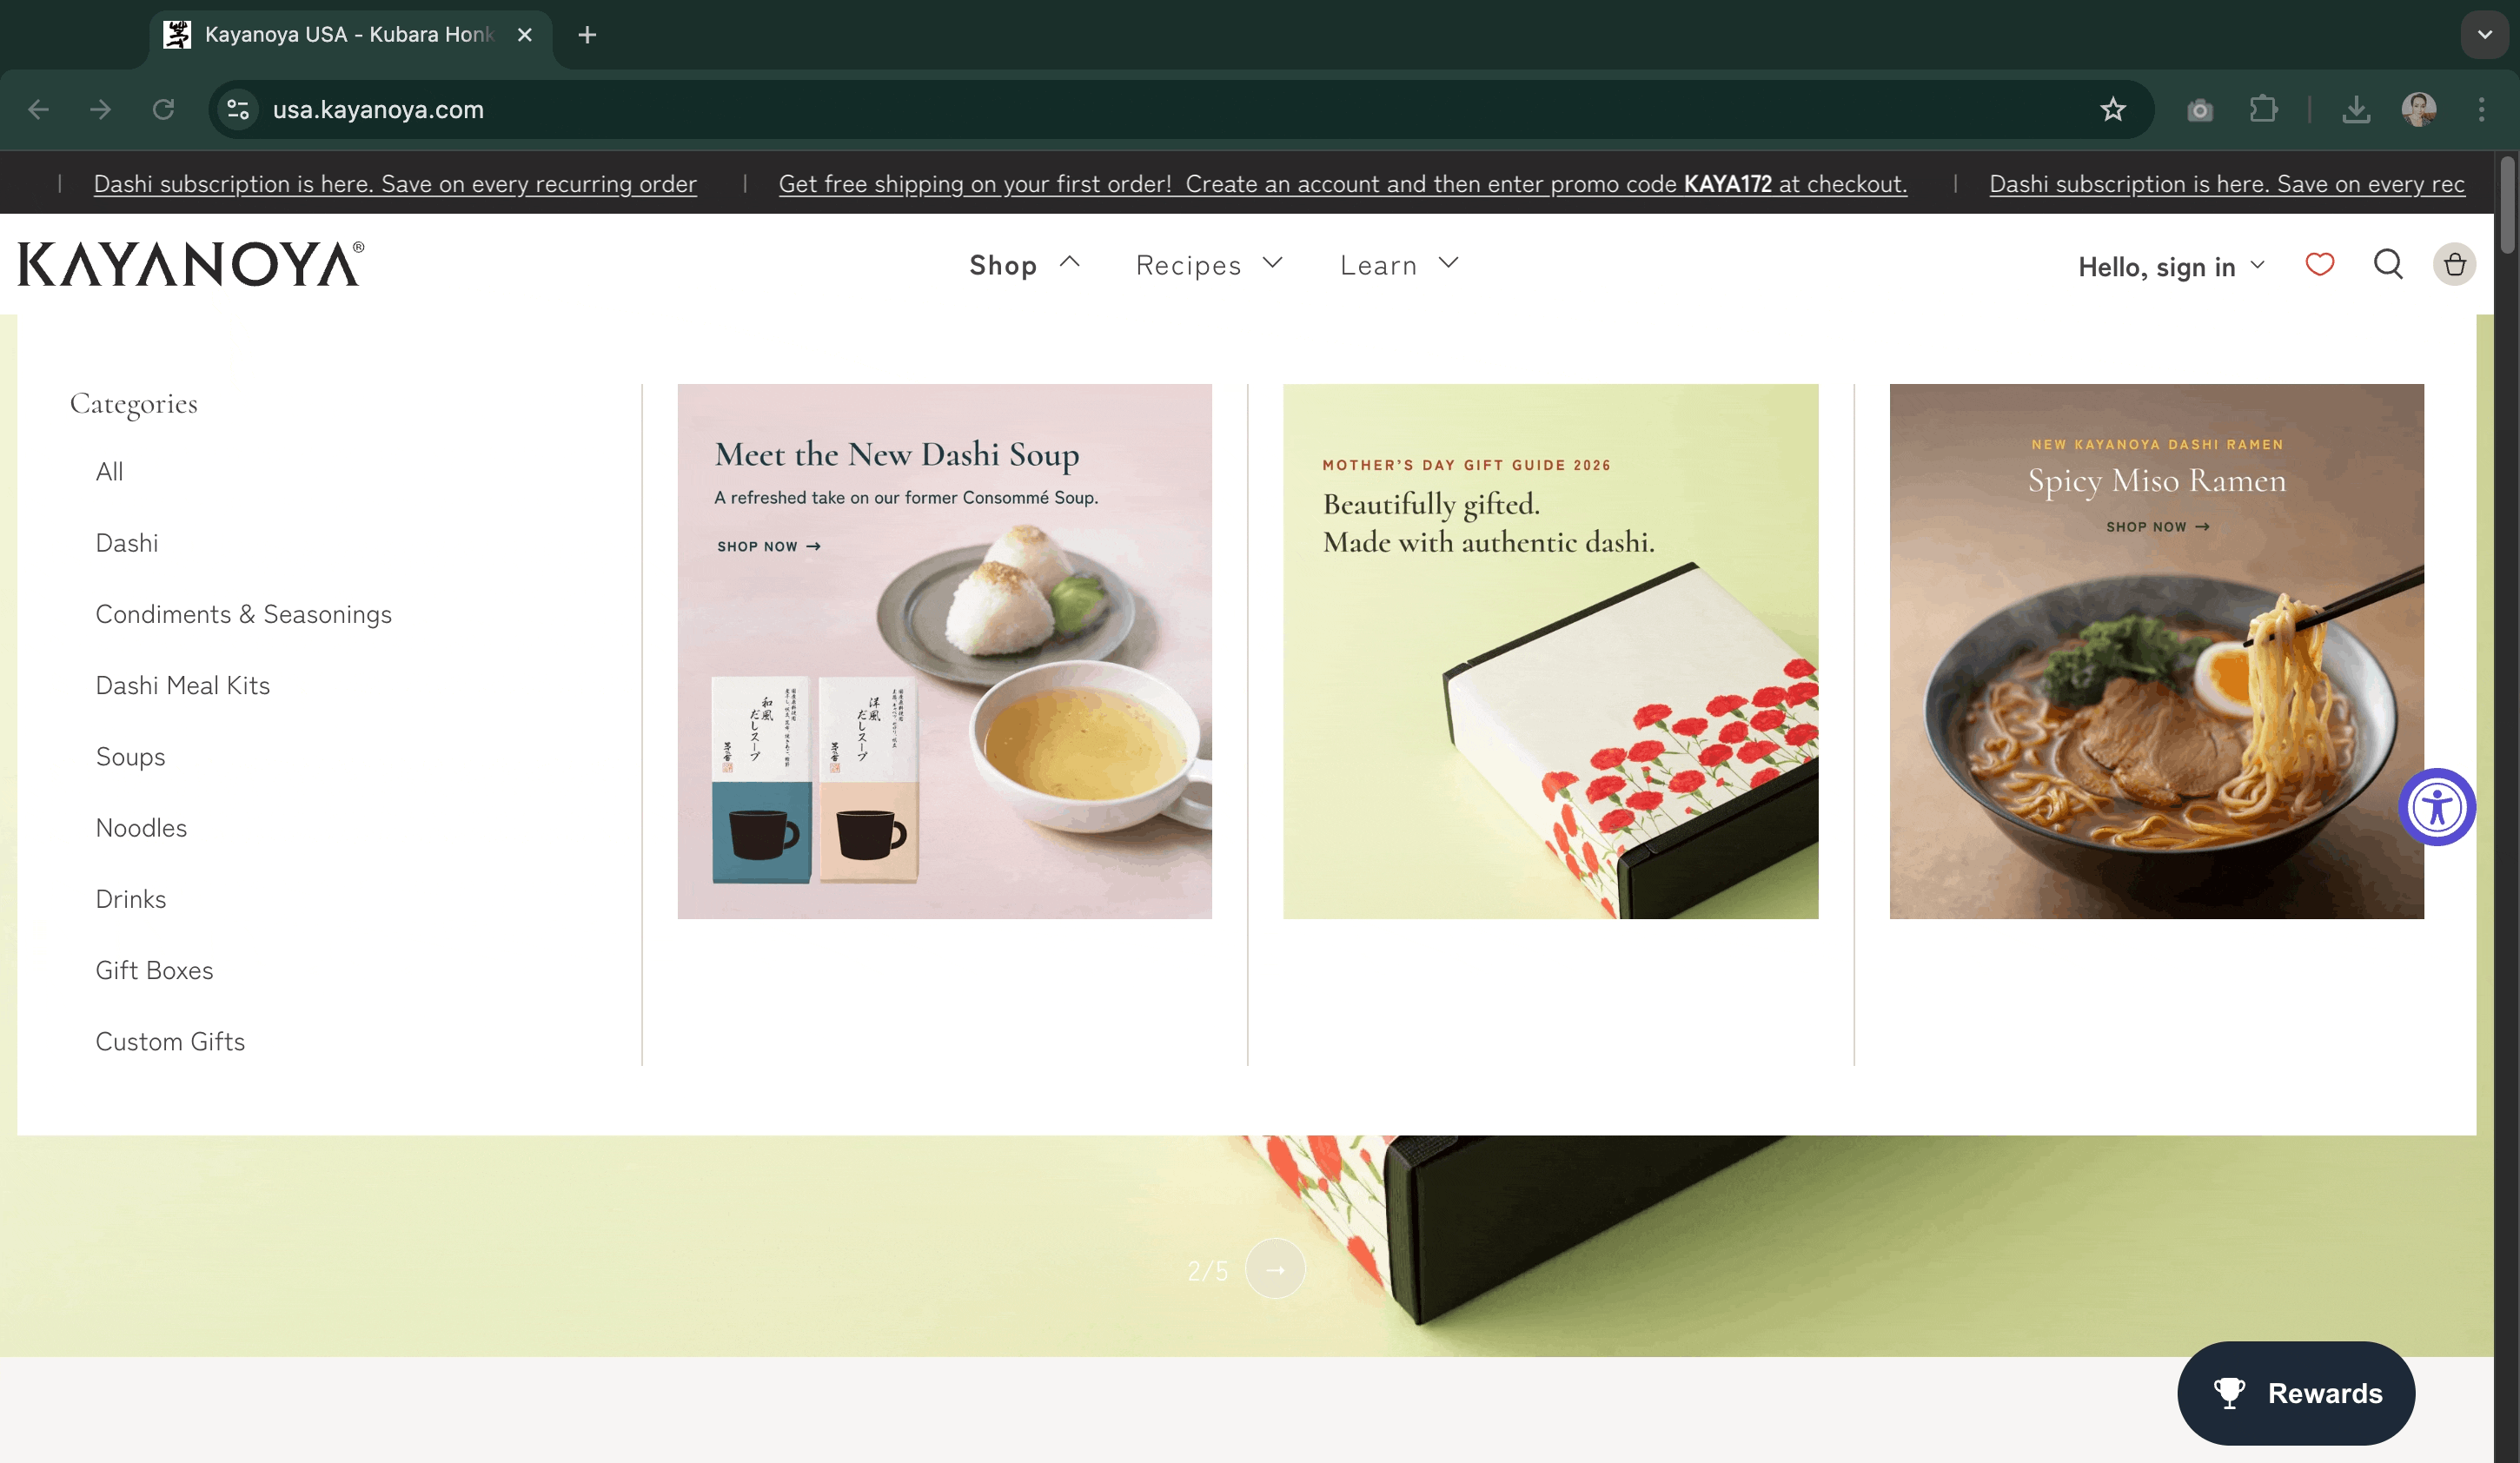Screen dimensions: 2520x1463
Task: Click the 2/5 slide counter
Action: tap(1207, 1271)
